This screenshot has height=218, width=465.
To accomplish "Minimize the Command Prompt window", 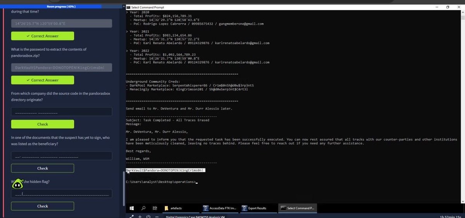I will (437, 7).
